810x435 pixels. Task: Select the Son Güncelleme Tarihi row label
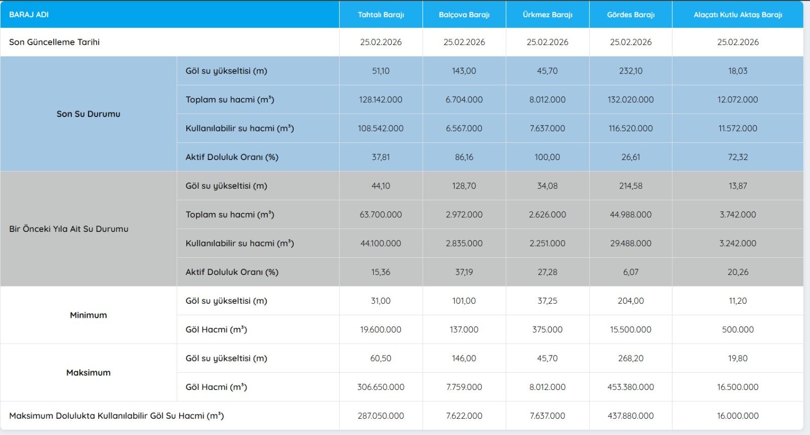(54, 42)
